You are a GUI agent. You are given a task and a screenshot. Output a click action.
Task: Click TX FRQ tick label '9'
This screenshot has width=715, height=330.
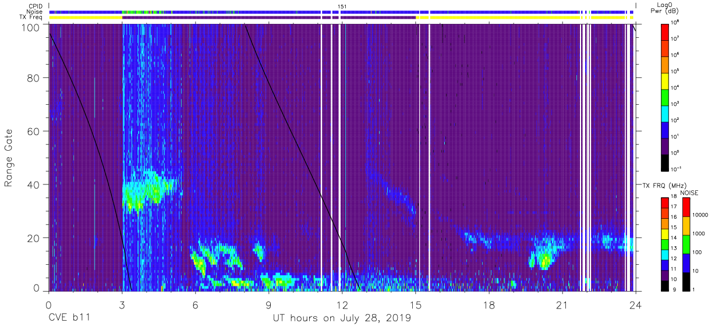tap(673, 289)
